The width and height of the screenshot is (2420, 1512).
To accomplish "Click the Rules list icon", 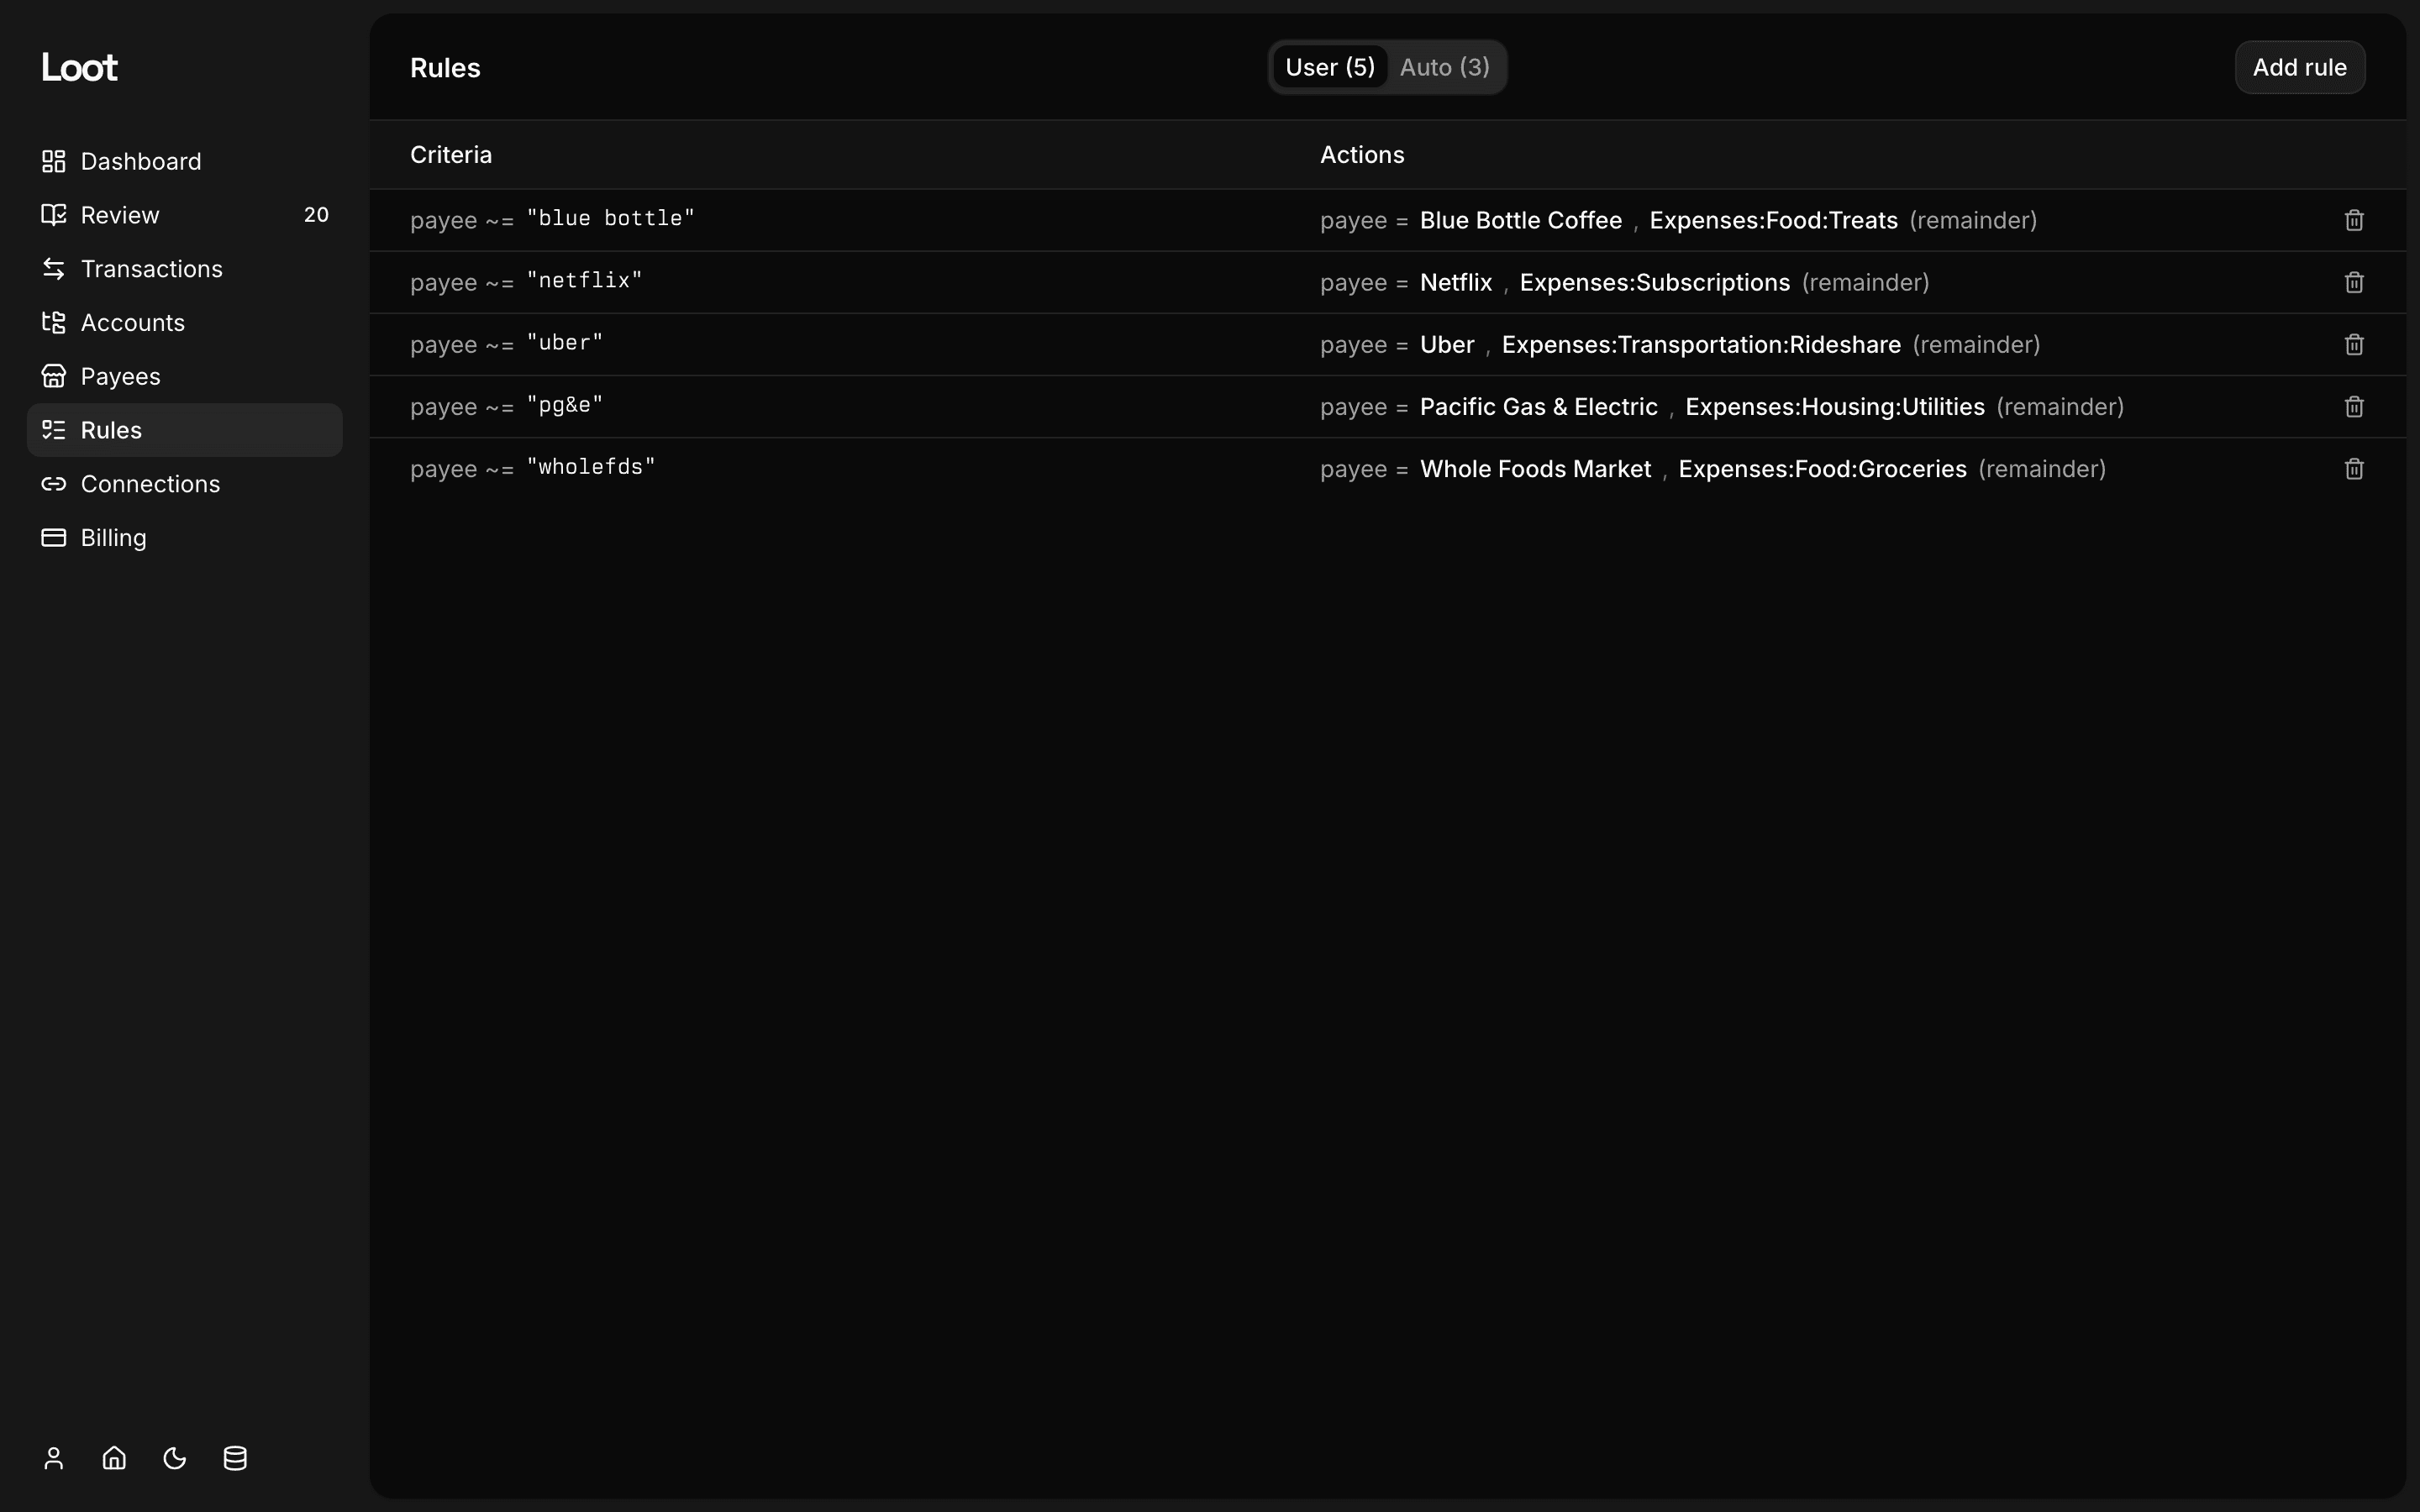I will click(54, 430).
